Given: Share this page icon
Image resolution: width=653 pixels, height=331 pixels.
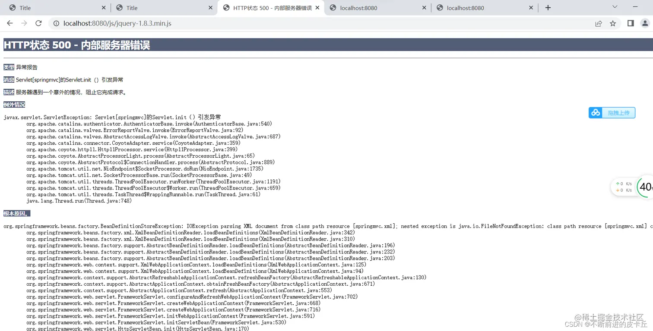Looking at the screenshot, I should (x=599, y=23).
